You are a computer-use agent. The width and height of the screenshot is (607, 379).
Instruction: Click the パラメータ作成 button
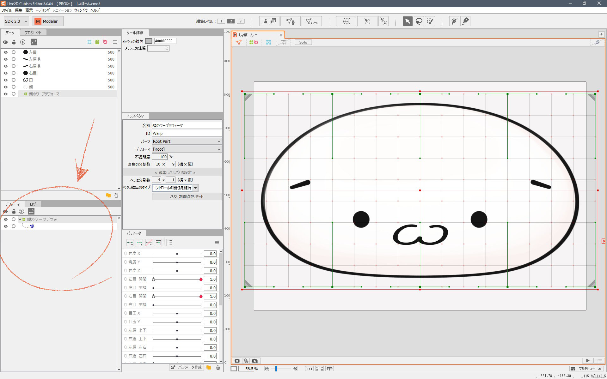coord(187,367)
